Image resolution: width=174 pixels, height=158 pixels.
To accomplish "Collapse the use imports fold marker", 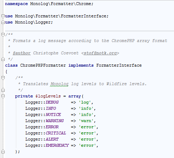I will click(x=3, y=16).
